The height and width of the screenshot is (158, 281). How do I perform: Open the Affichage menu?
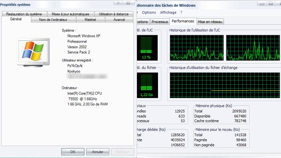click(168, 12)
